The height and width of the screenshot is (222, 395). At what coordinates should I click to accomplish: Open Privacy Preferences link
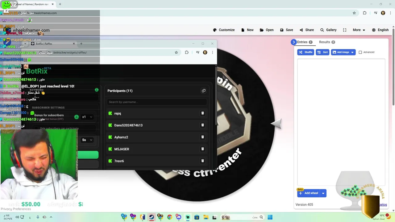click(16, 209)
